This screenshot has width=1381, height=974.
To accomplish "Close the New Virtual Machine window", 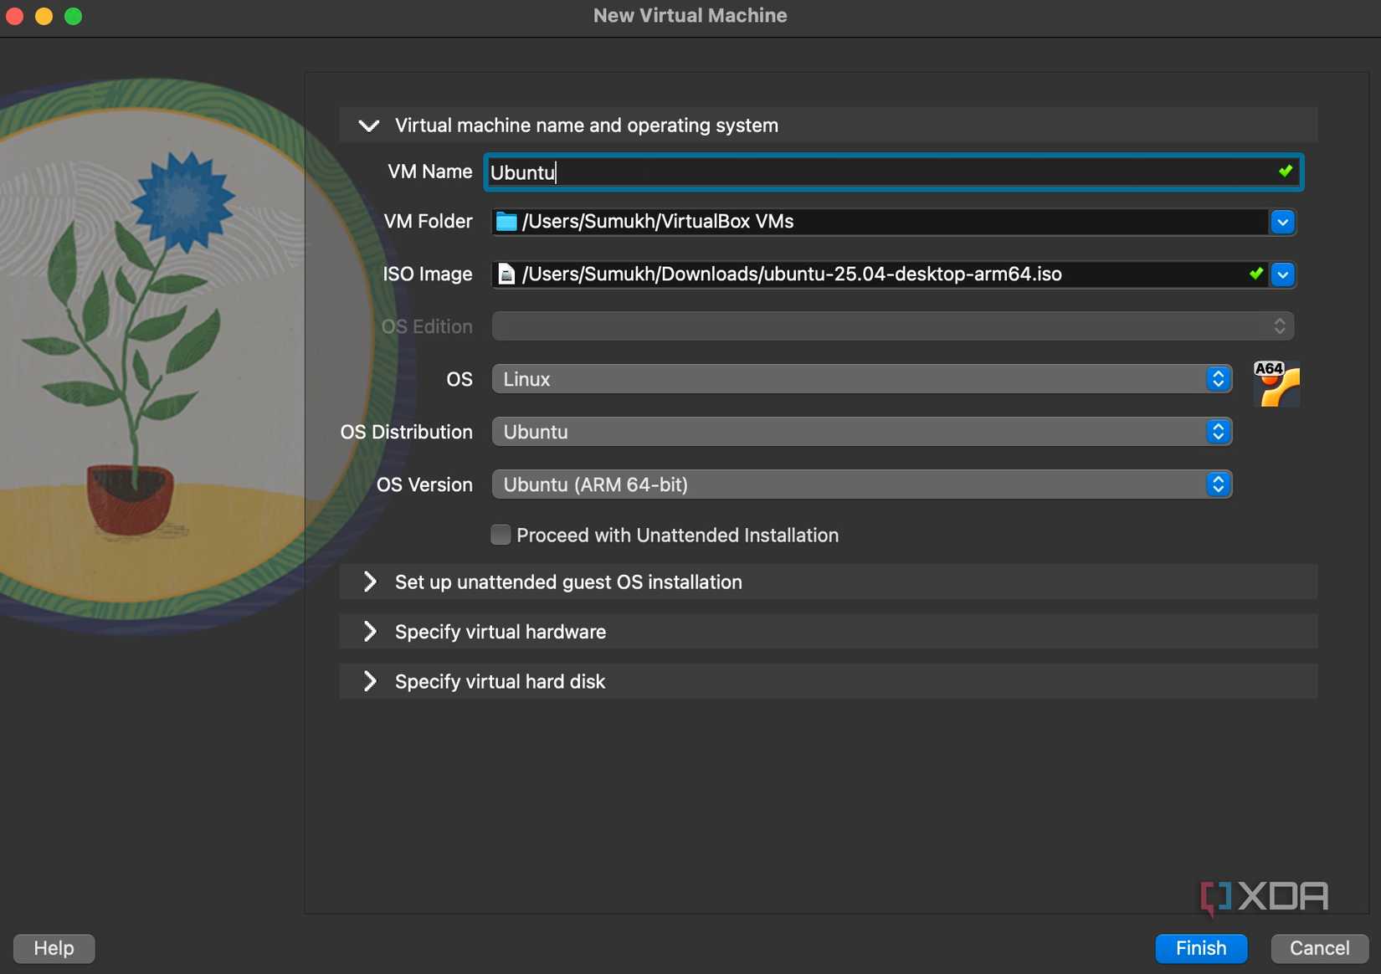I will coord(15,16).
